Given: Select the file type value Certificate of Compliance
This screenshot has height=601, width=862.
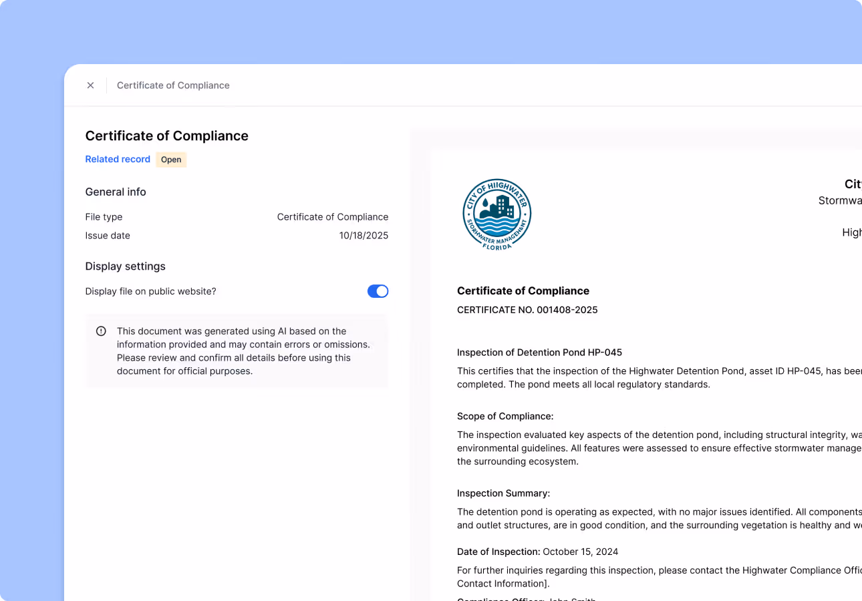Looking at the screenshot, I should [x=333, y=217].
